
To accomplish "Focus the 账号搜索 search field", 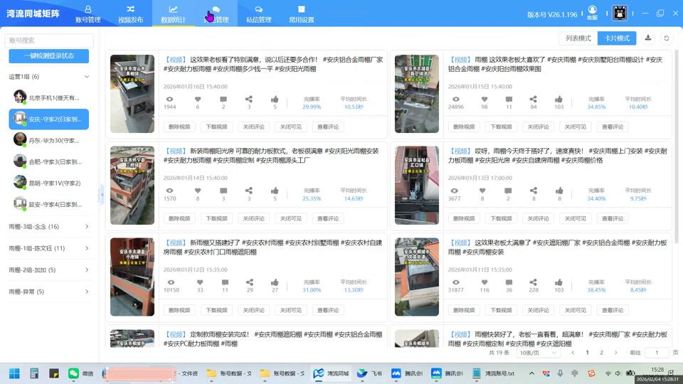I will click(49, 41).
